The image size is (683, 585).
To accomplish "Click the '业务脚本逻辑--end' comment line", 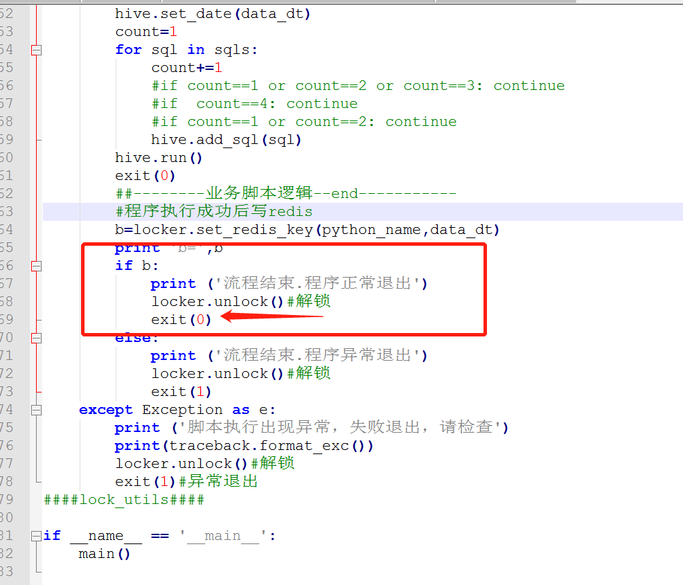I will pos(286,193).
